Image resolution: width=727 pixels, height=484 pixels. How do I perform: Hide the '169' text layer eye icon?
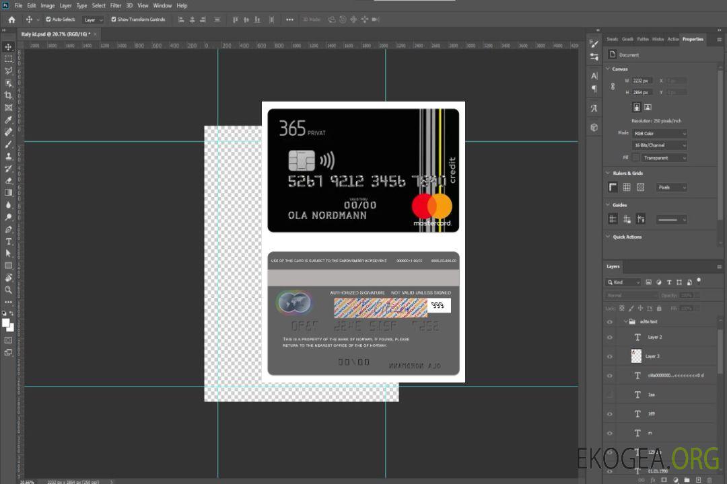click(x=610, y=414)
